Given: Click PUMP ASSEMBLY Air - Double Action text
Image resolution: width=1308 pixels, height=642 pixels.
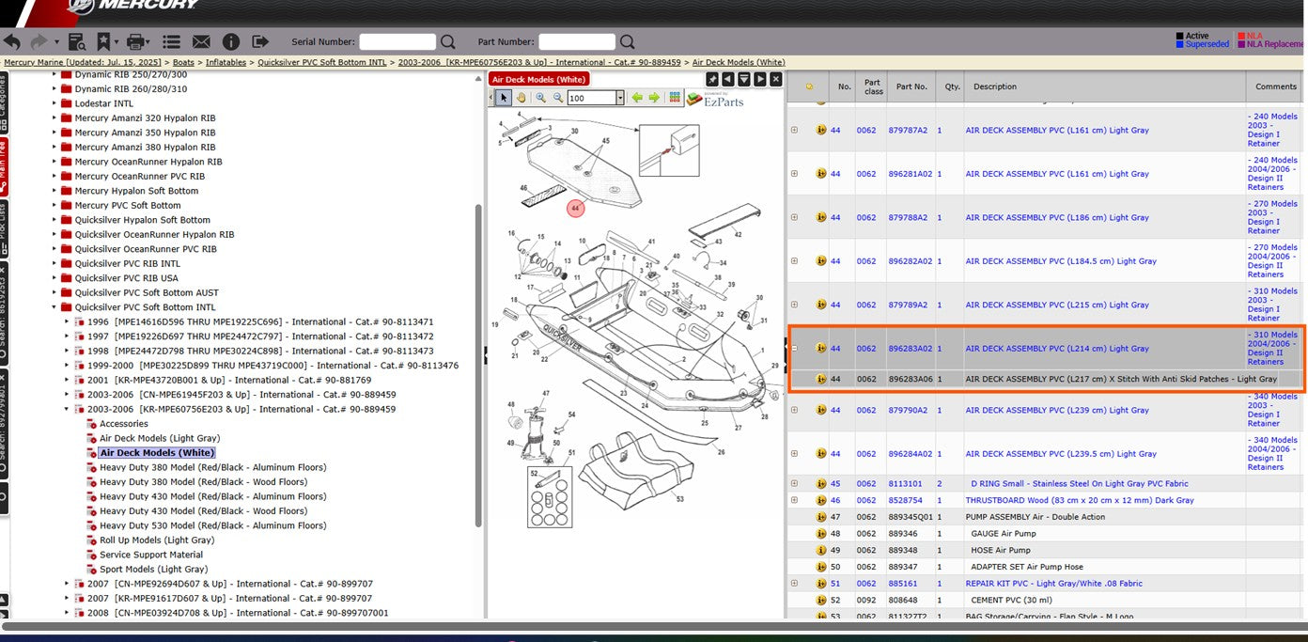Looking at the screenshot, I should point(1035,517).
